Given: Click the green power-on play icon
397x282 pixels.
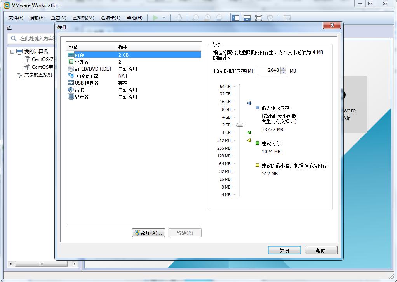Looking at the screenshot, I should pyautogui.click(x=155, y=18).
